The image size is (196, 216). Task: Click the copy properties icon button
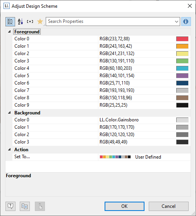(25, 206)
